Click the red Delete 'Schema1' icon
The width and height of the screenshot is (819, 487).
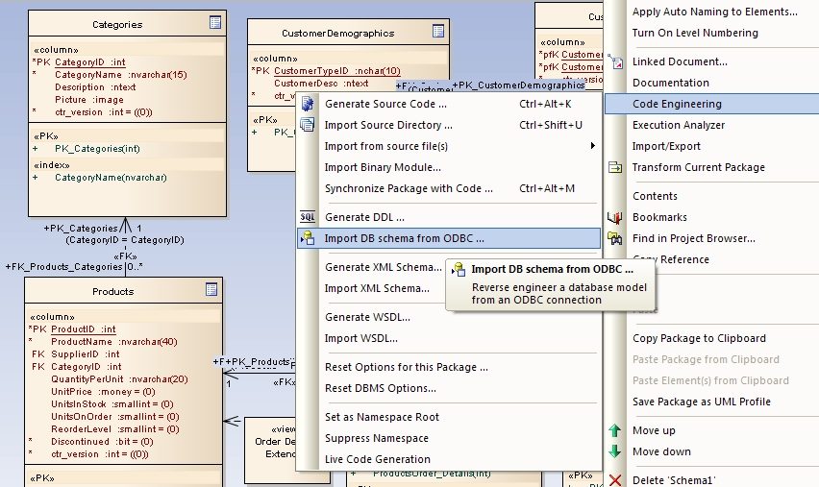pyautogui.click(x=615, y=480)
